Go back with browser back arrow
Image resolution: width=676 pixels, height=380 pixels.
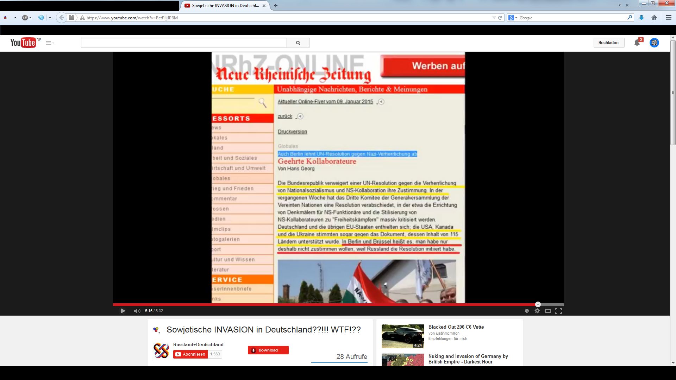tap(62, 18)
